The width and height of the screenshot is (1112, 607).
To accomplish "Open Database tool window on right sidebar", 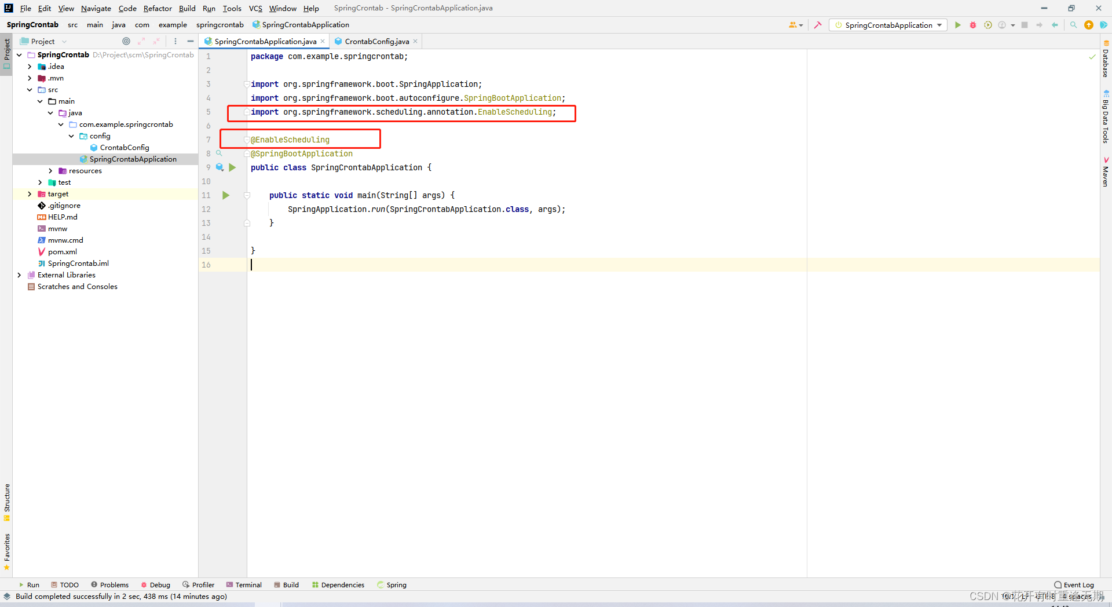I will [x=1106, y=59].
